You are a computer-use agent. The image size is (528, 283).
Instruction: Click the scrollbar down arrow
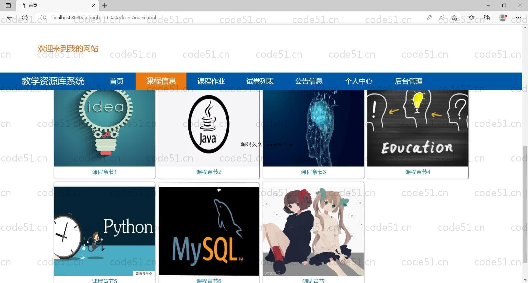tap(525, 280)
